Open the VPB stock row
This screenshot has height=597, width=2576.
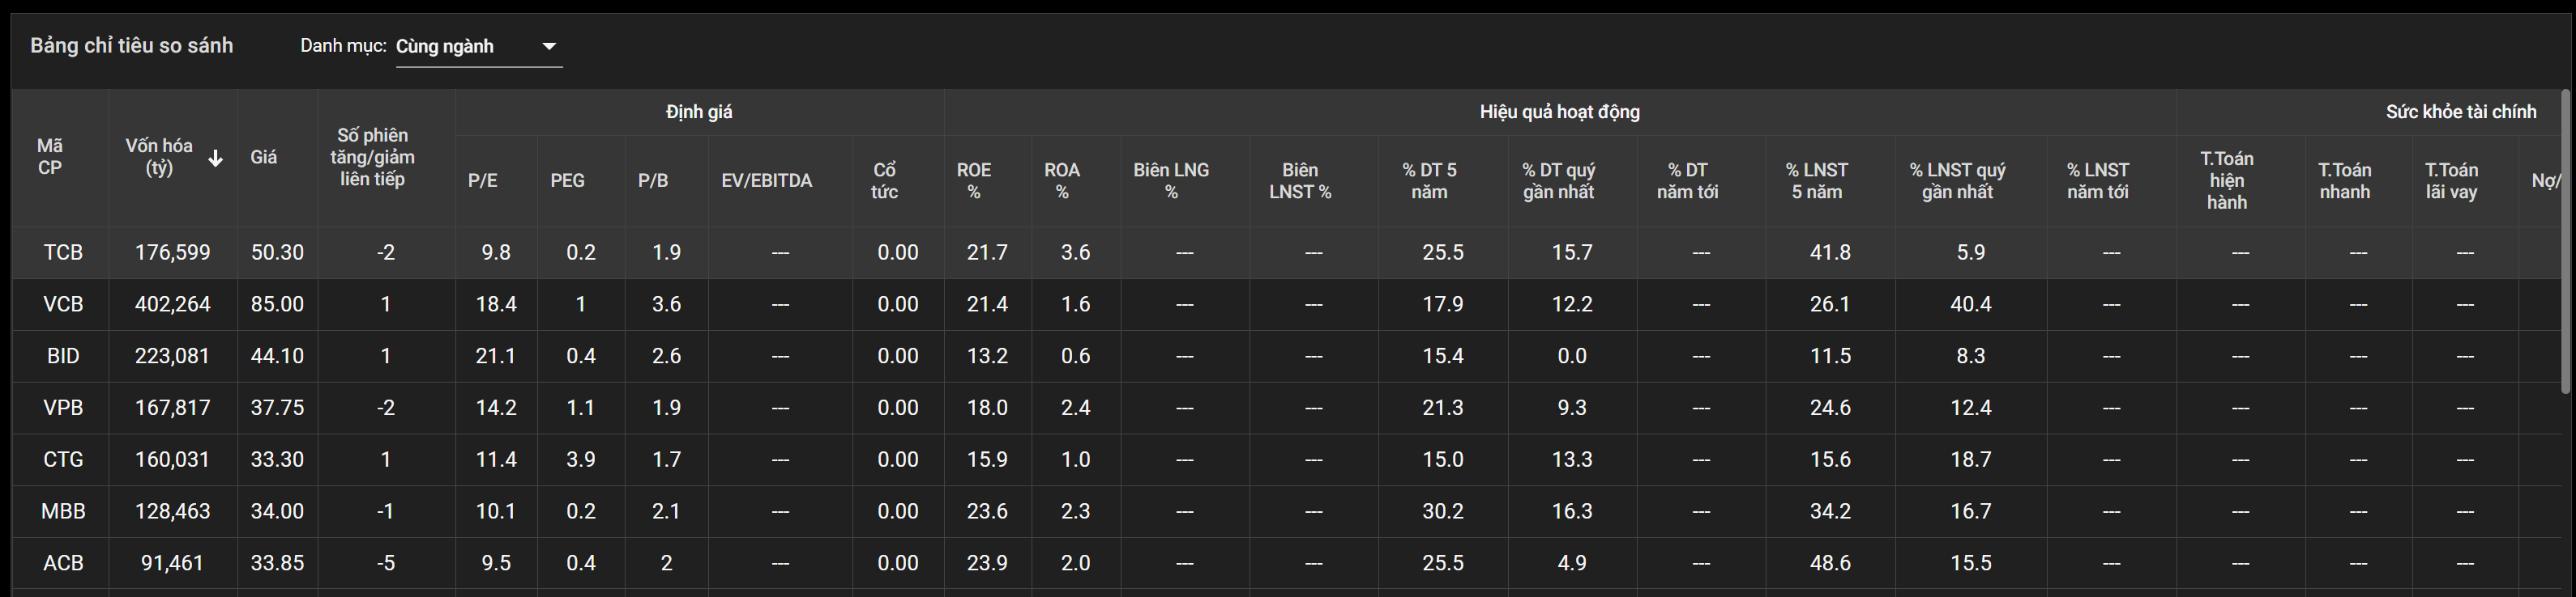click(63, 409)
